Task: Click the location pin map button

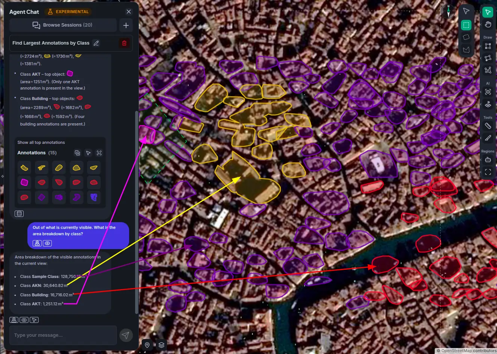Action: tap(147, 345)
